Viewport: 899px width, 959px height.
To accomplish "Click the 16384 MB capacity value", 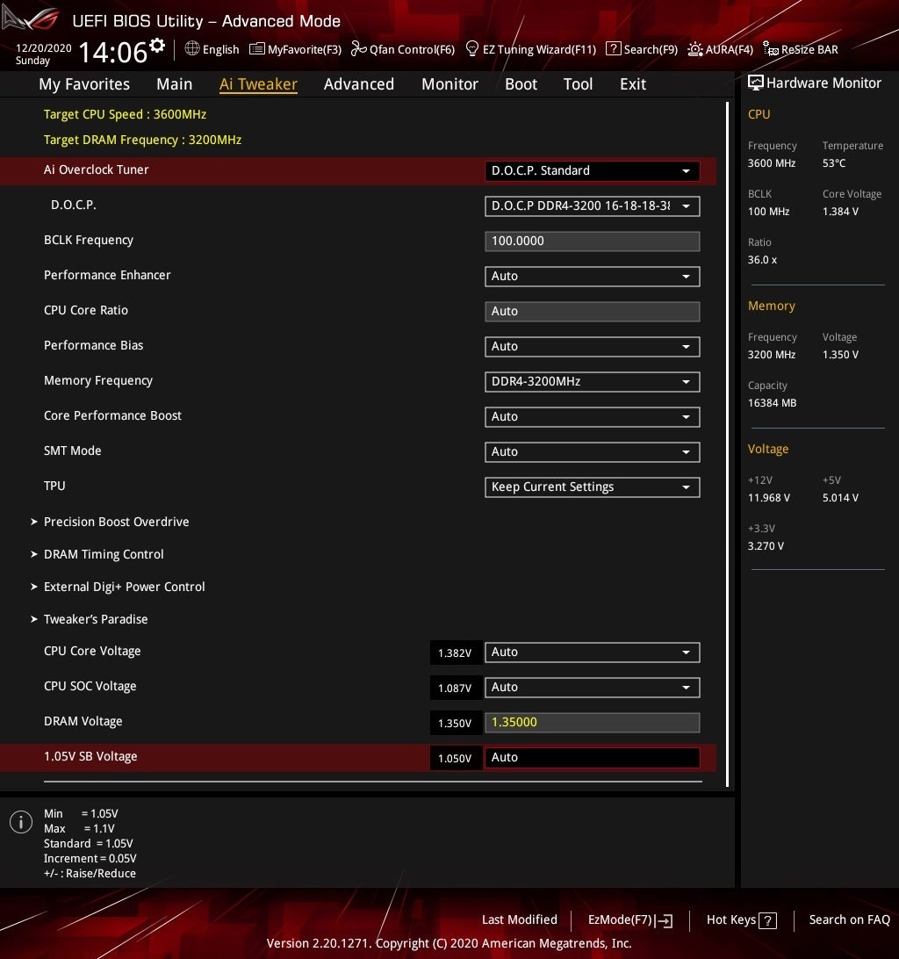I will [x=772, y=403].
